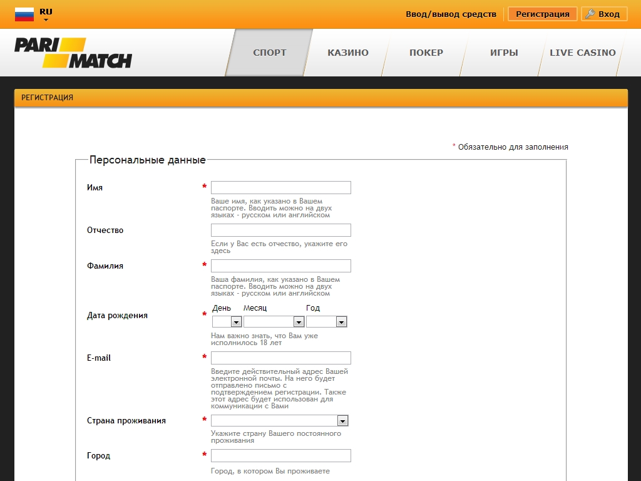The width and height of the screenshot is (641, 481).
Task: Click the Russian flag icon
Action: coord(24,14)
